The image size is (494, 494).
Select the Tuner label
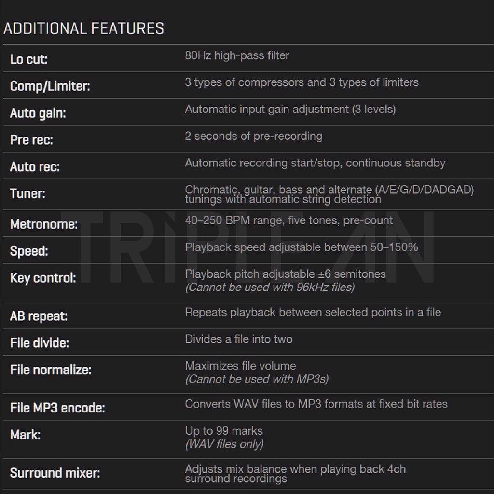(x=27, y=193)
